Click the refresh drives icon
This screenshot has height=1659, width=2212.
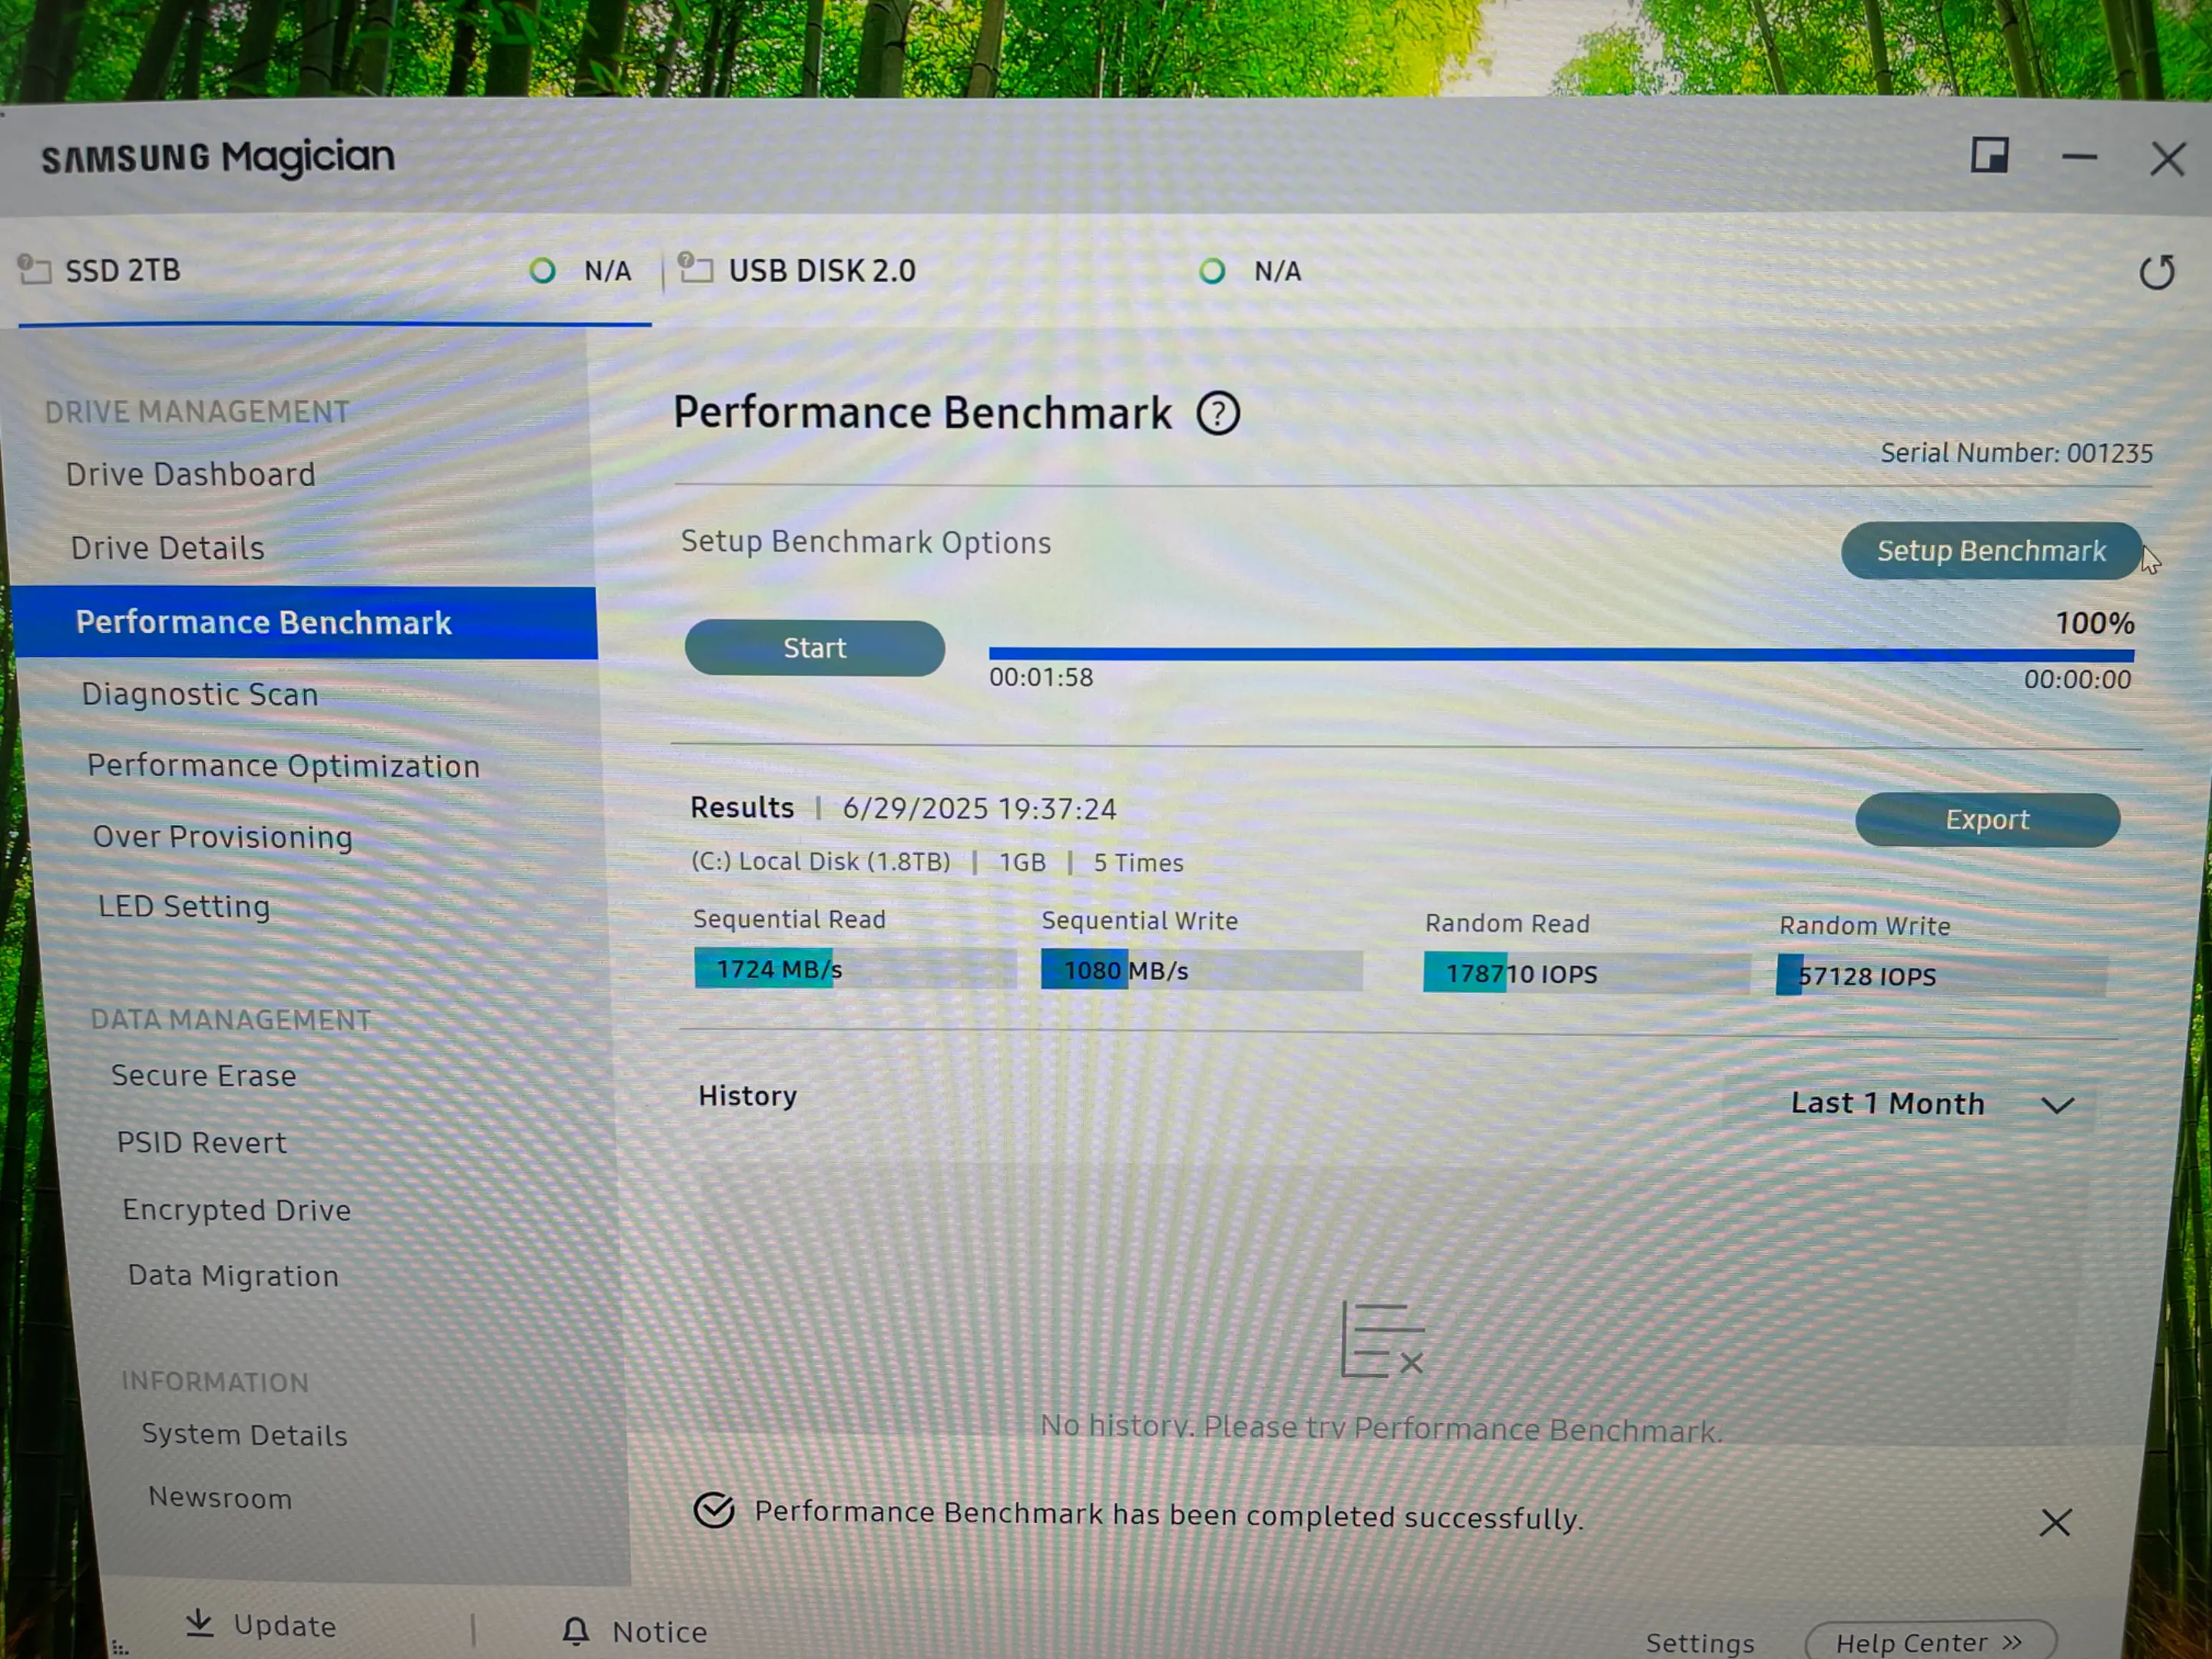coord(2157,272)
